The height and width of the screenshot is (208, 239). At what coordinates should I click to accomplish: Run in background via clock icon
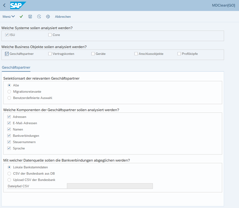pos(39,17)
